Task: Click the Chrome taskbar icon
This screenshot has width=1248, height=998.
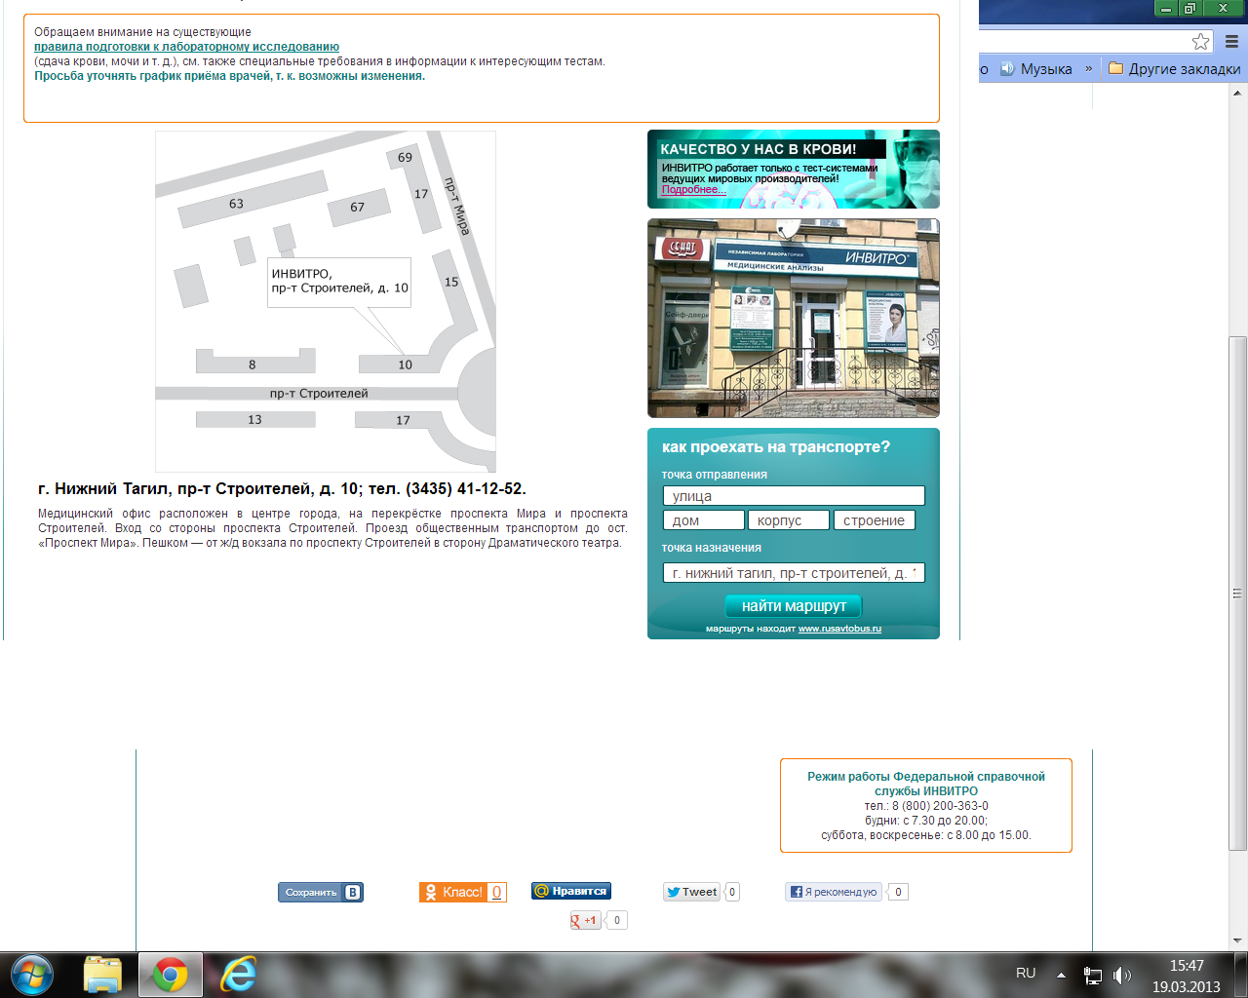Action: click(x=170, y=975)
